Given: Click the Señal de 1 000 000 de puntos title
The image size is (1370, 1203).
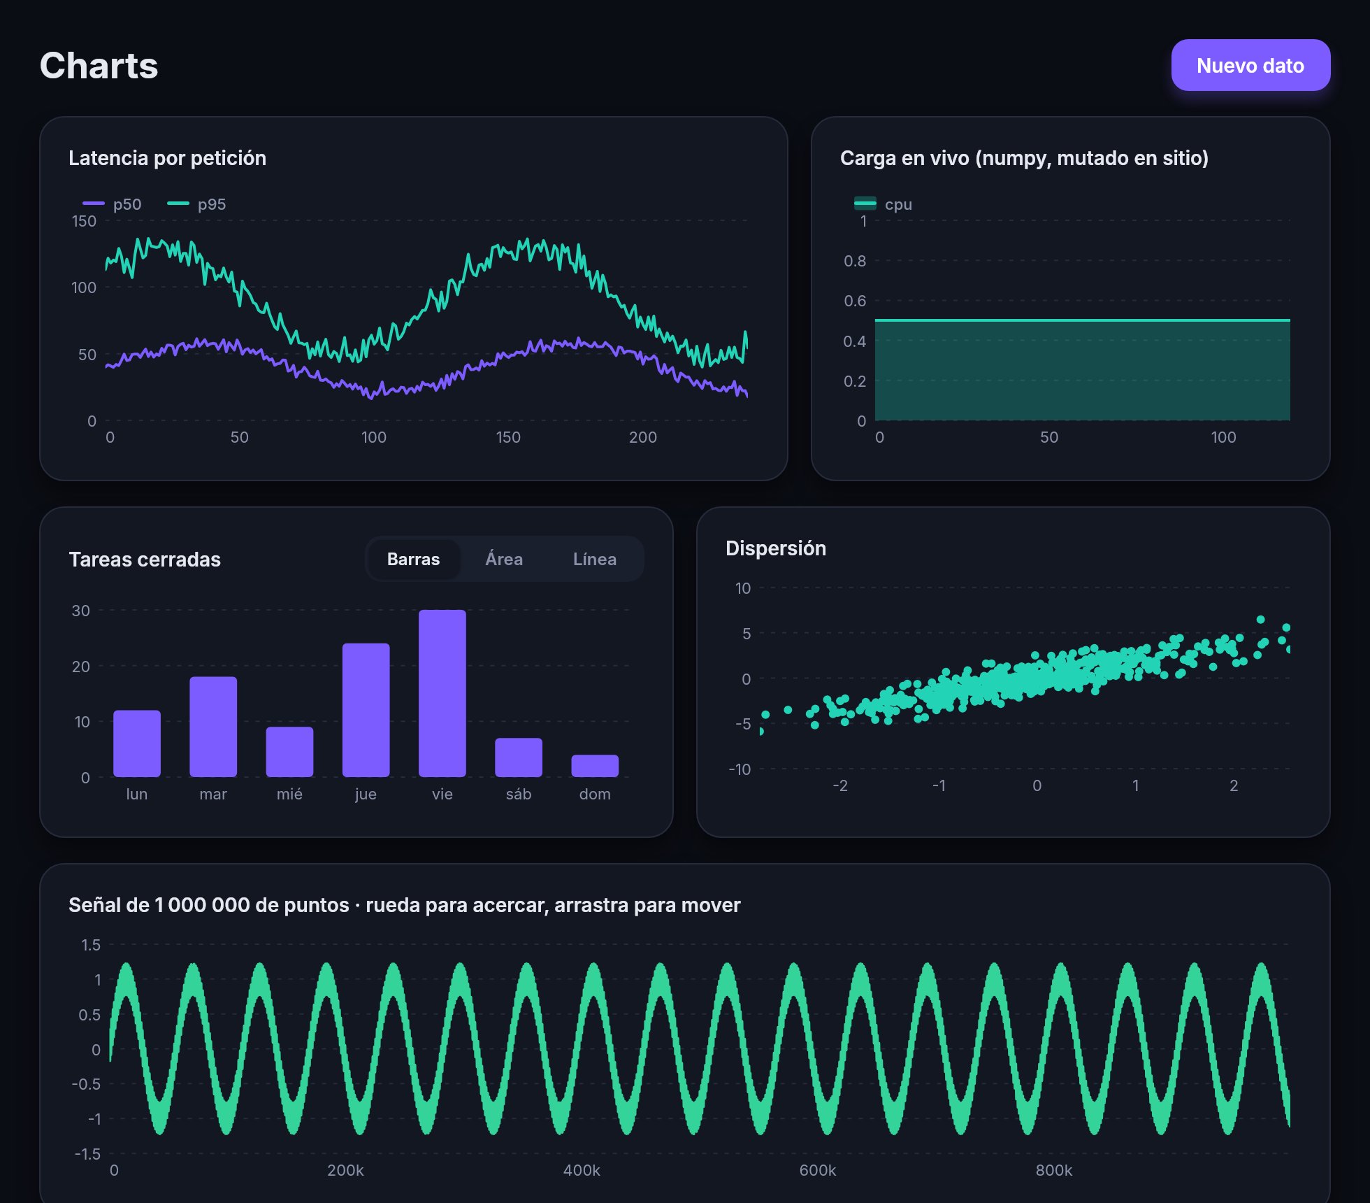Looking at the screenshot, I should click(x=405, y=905).
